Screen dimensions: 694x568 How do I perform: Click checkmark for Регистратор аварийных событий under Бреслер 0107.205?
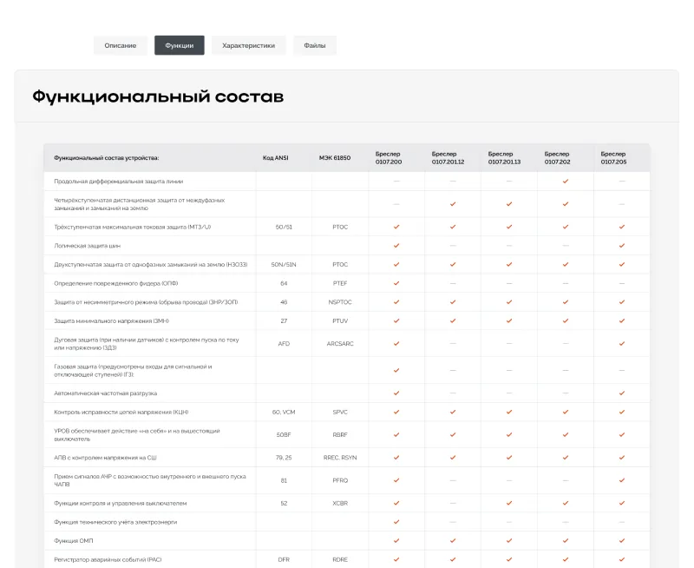[x=623, y=558]
